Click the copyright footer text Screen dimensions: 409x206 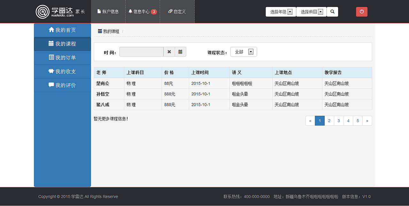pos(78,196)
